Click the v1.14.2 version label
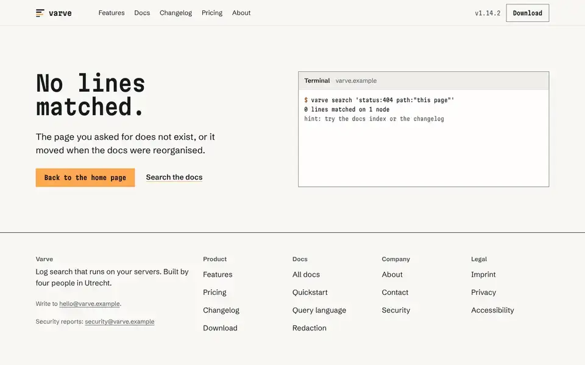 (487, 13)
